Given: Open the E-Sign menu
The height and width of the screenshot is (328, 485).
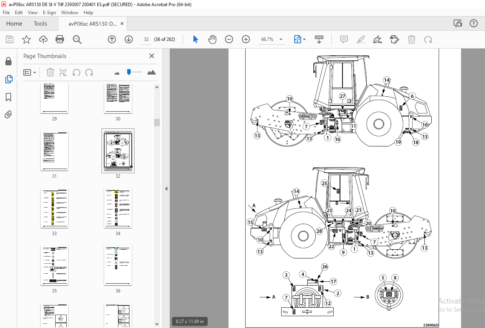Looking at the screenshot, I should coord(49,12).
